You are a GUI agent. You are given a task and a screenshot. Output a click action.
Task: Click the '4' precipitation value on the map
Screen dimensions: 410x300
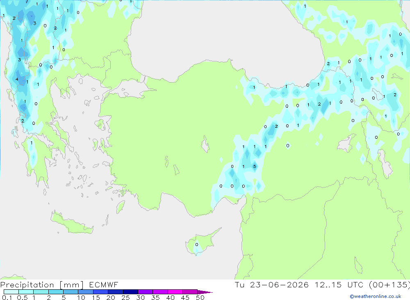(17, 79)
